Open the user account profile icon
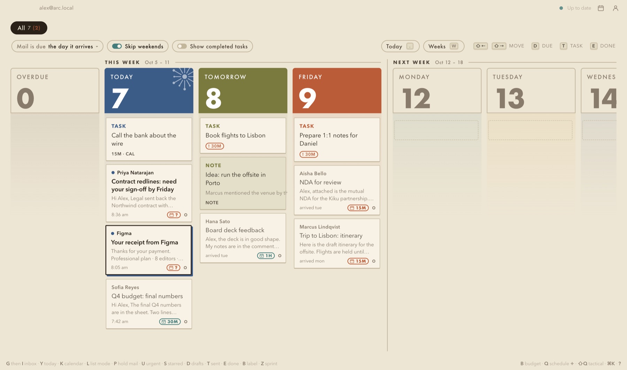This screenshot has height=370, width=627. (616, 8)
